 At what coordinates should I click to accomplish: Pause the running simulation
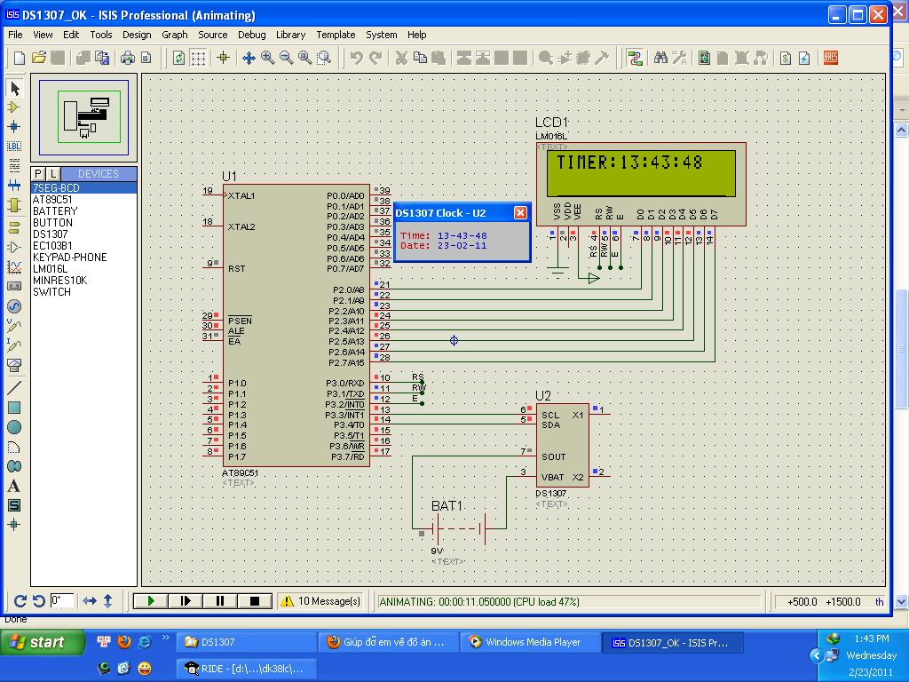click(x=220, y=601)
